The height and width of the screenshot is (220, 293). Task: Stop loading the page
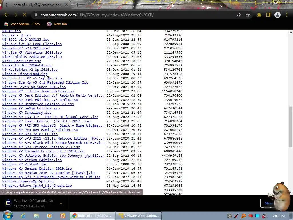pos(25,15)
